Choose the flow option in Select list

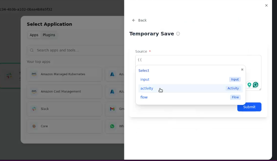[190, 97]
